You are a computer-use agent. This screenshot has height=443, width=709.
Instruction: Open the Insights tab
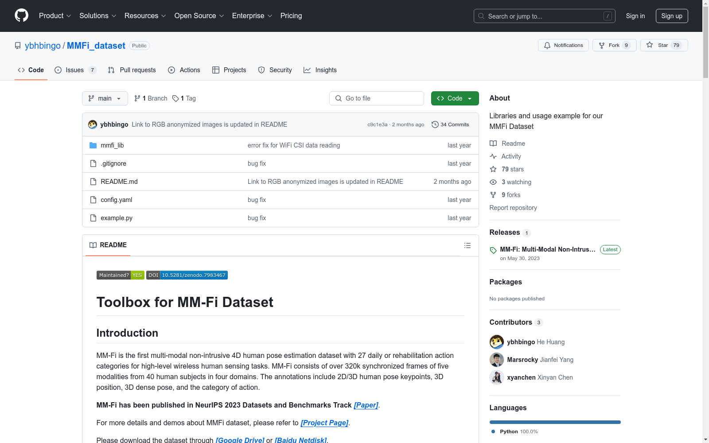coord(320,70)
